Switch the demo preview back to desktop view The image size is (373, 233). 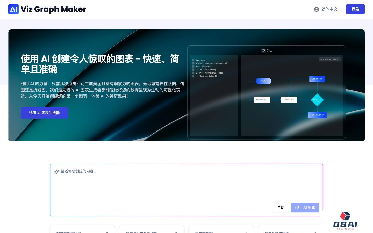tap(263, 51)
